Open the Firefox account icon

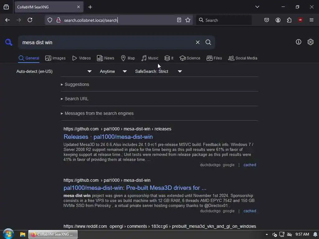(x=278, y=20)
